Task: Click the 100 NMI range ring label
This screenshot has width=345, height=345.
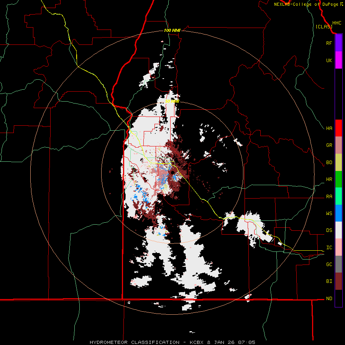Action: 172,30
